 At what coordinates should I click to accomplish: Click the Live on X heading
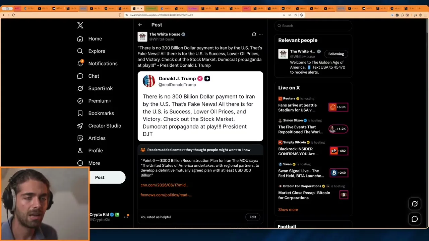click(289, 88)
